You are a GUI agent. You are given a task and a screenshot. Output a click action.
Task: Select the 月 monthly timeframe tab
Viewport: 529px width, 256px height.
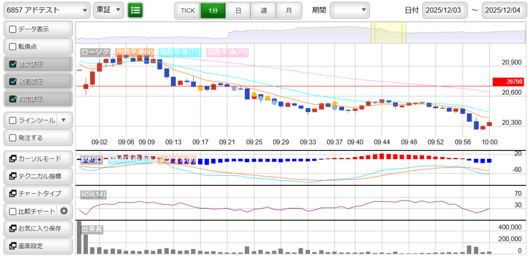click(x=288, y=10)
